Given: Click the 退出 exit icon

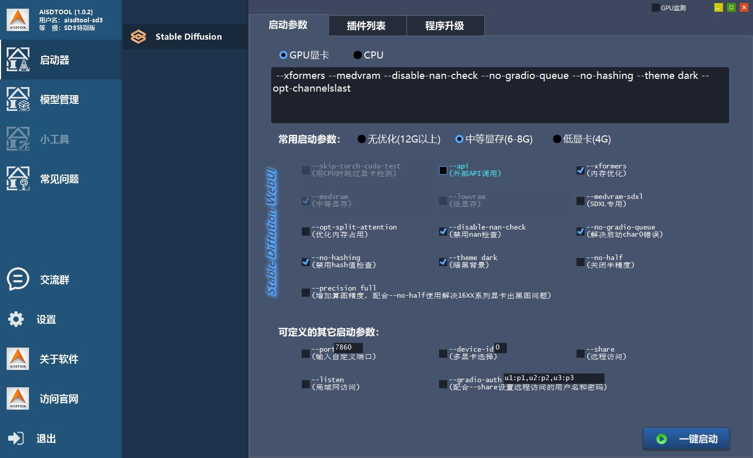Looking at the screenshot, I should click(x=16, y=438).
